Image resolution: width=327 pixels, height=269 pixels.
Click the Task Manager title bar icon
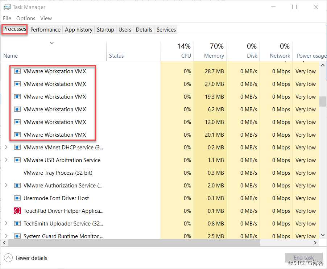click(7, 7)
